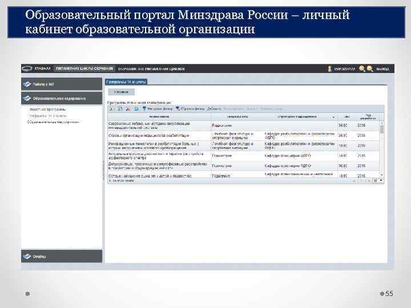Select row about Депрессивные, тревожные и соматоформные расстройства
The image size is (411, 308).
tap(244, 166)
